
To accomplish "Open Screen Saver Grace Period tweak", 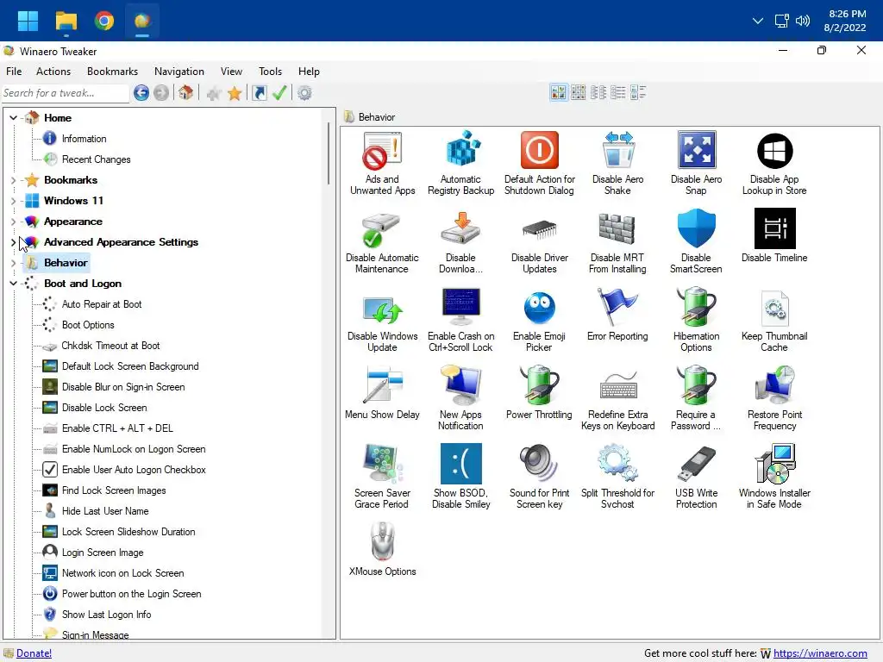I will click(x=382, y=476).
